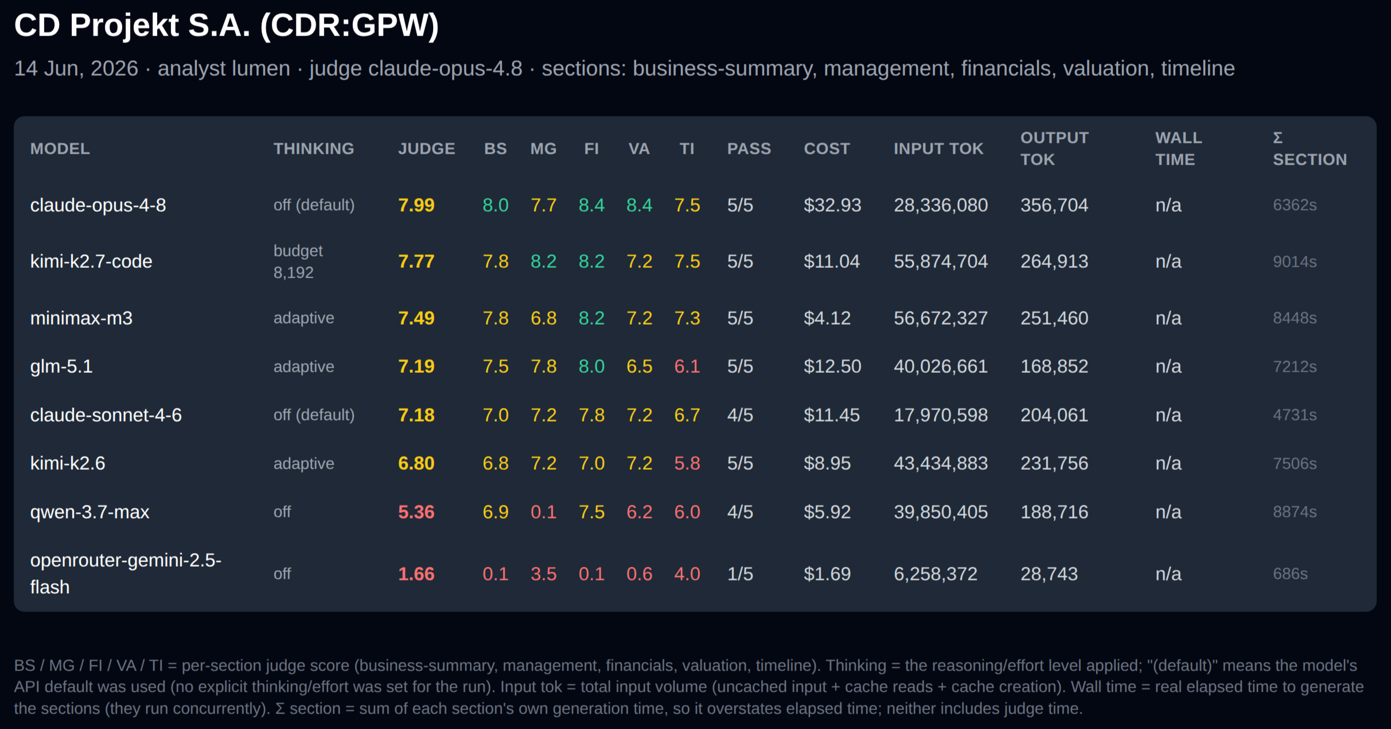Click judge score 5.36
This screenshot has height=729, width=1391.
coord(416,512)
